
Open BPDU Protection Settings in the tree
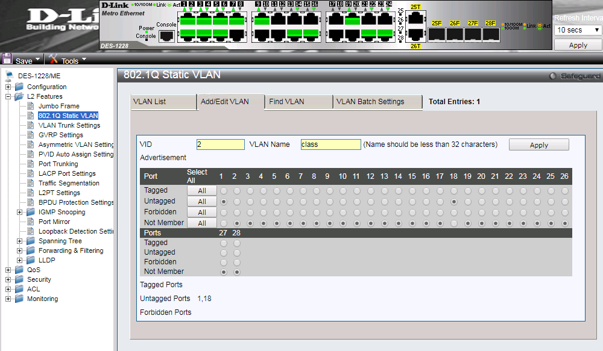point(76,202)
